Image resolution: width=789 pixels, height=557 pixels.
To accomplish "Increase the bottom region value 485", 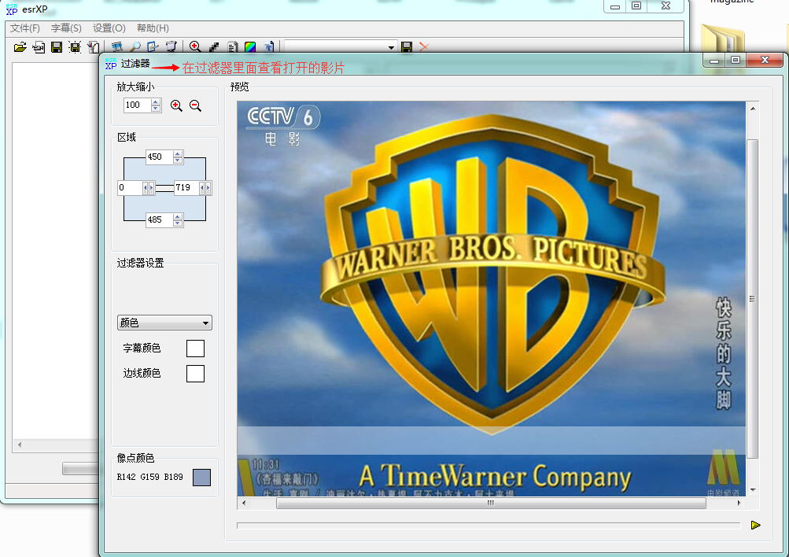I will tap(178, 217).
